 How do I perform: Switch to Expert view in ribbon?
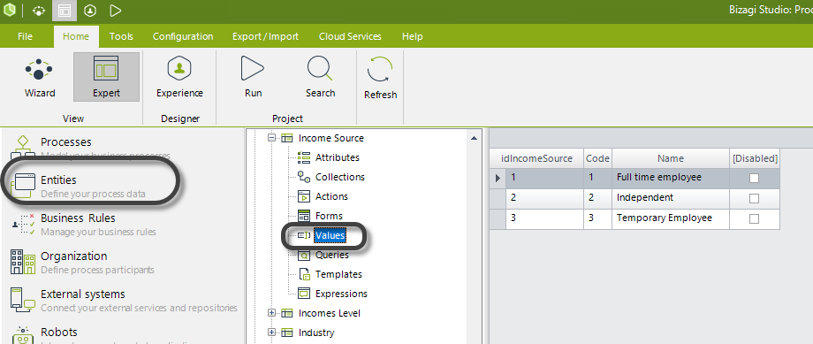[x=106, y=77]
